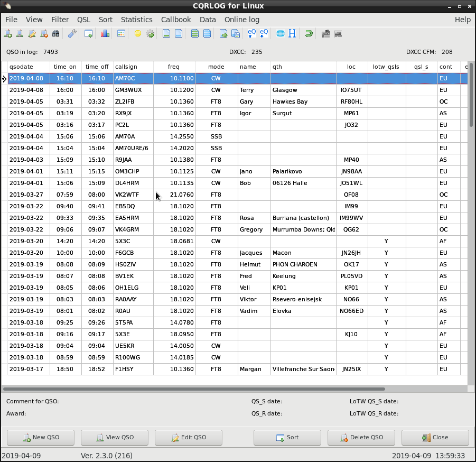476x462 pixels.
Task: Select the row with callsign R100WG
Action: tap(237, 357)
